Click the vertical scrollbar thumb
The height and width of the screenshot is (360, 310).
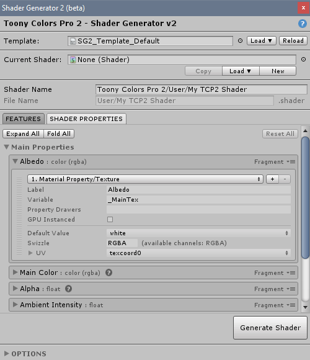pos(305,197)
